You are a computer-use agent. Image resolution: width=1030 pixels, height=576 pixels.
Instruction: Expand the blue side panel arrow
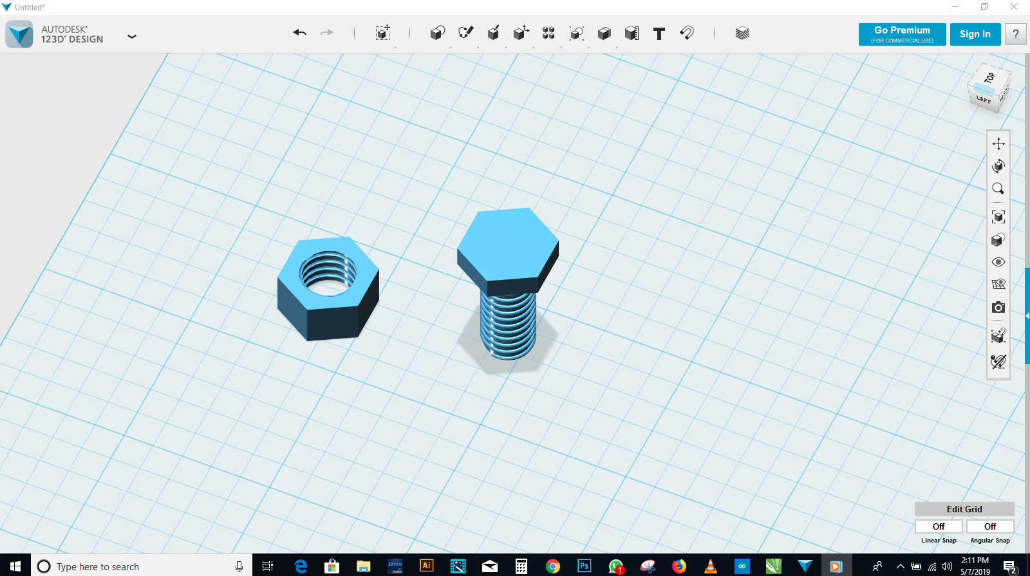click(1027, 315)
